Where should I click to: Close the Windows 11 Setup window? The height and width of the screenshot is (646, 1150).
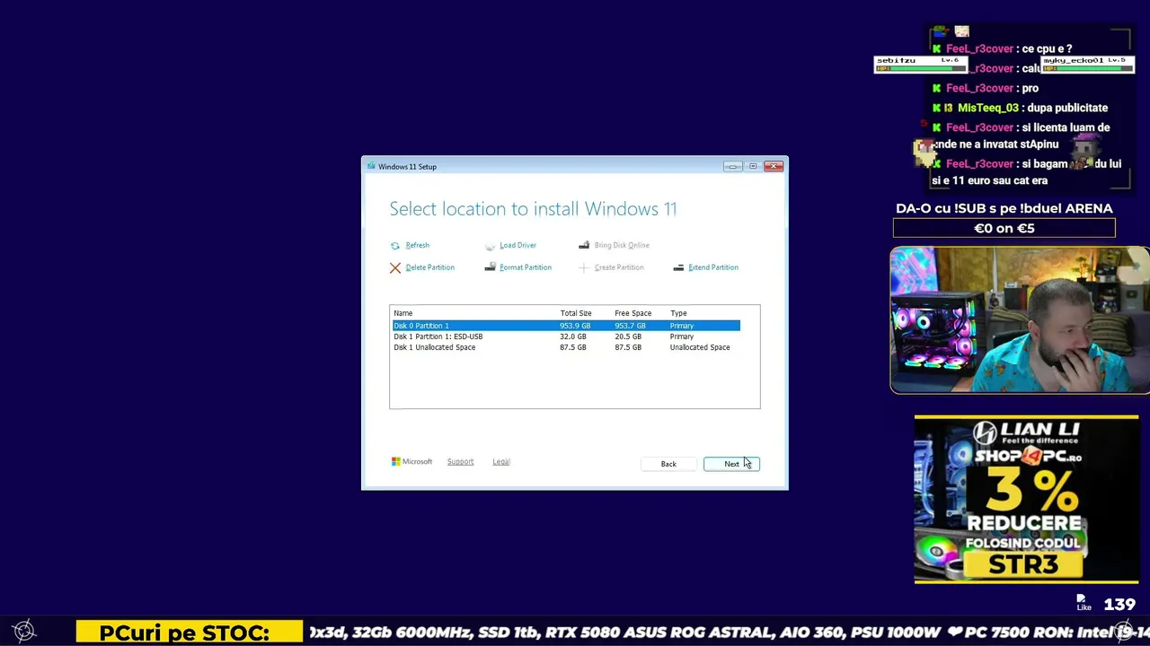point(773,166)
